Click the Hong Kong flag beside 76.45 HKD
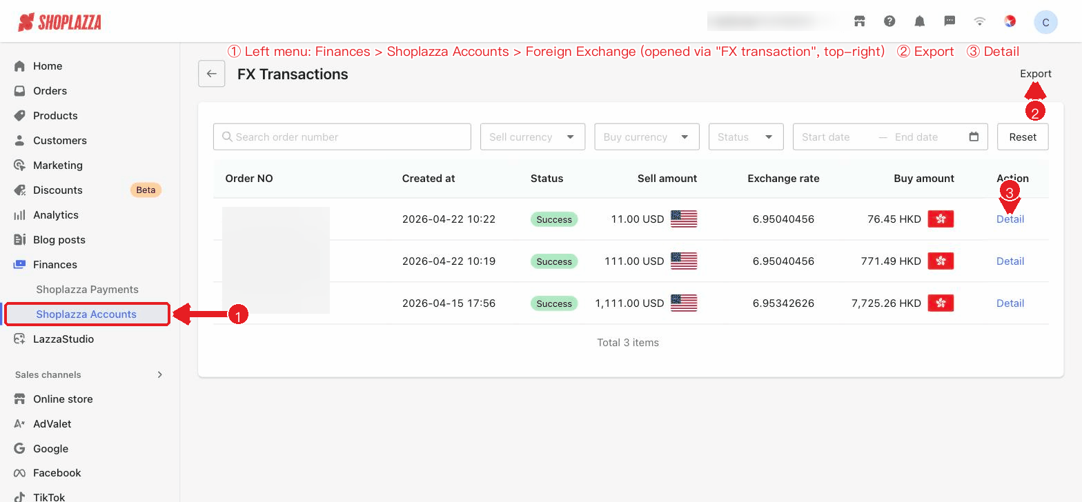Image resolution: width=1082 pixels, height=502 pixels. 941,219
